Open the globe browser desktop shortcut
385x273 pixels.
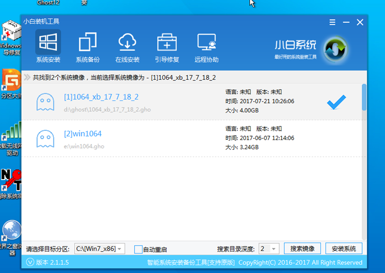11,238
